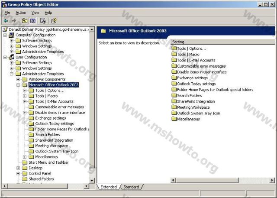Image resolution: width=277 pixels, height=198 pixels.
Task: Select Search Folders in the tree
Action: [48, 135]
